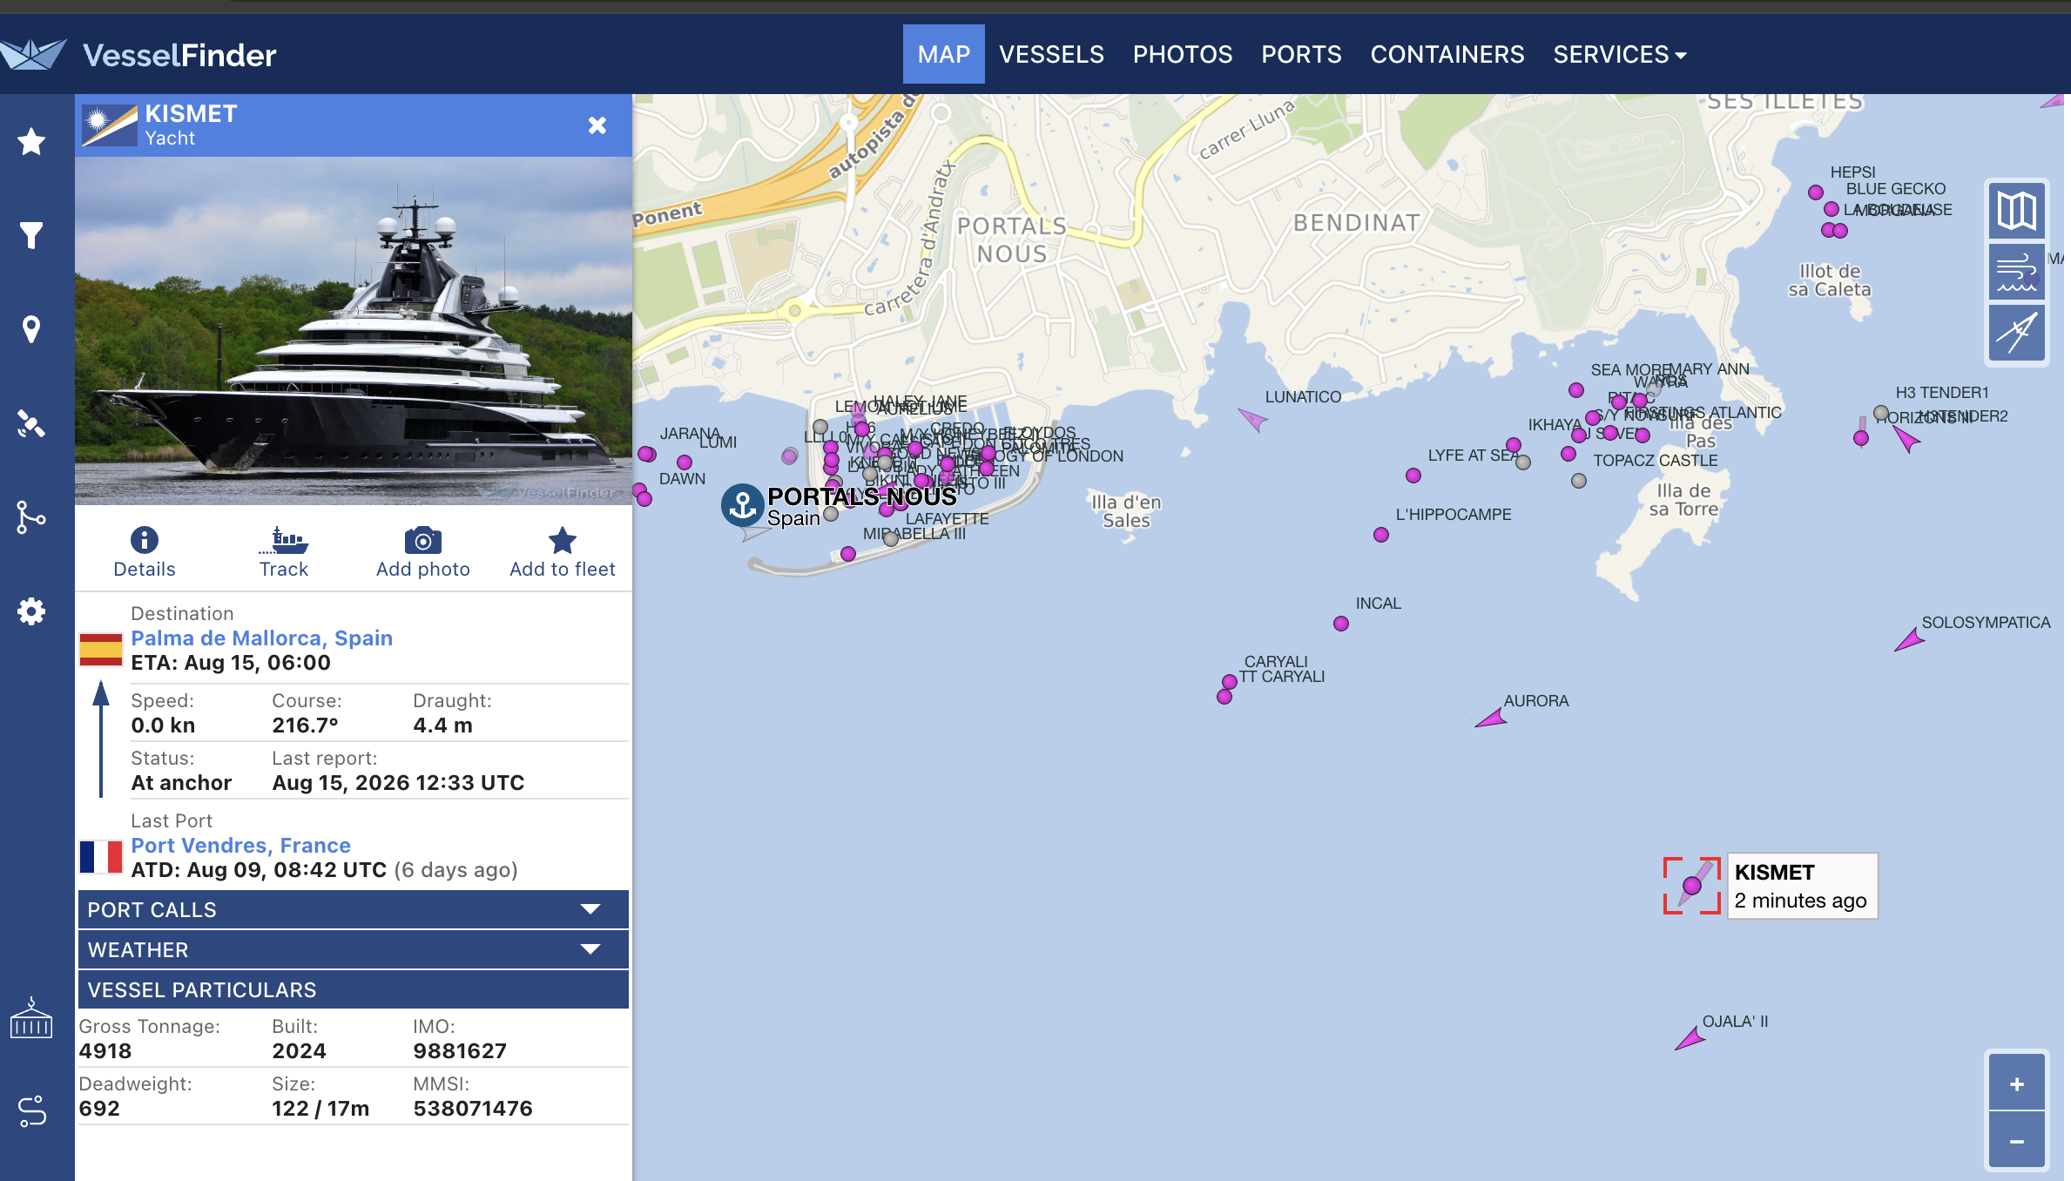Open the filter funnel icon
Viewport: 2071px width, 1181px height.
[31, 235]
